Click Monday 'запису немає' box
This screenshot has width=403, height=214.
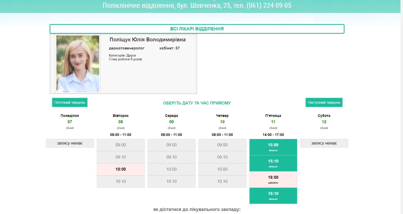70,143
